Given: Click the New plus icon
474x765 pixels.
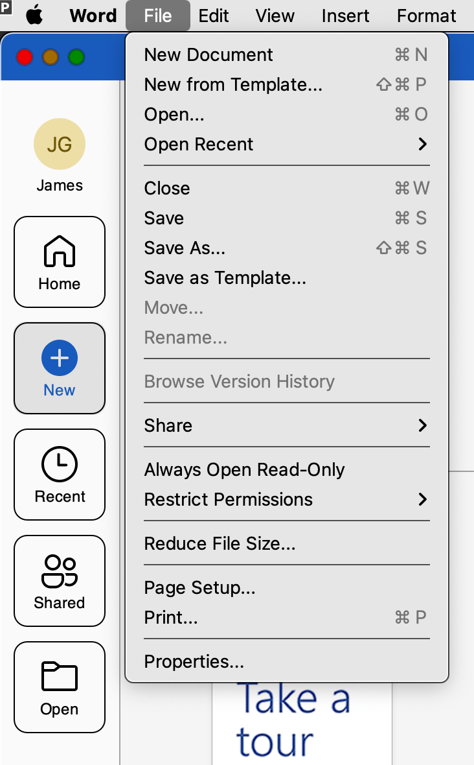Looking at the screenshot, I should click(60, 358).
